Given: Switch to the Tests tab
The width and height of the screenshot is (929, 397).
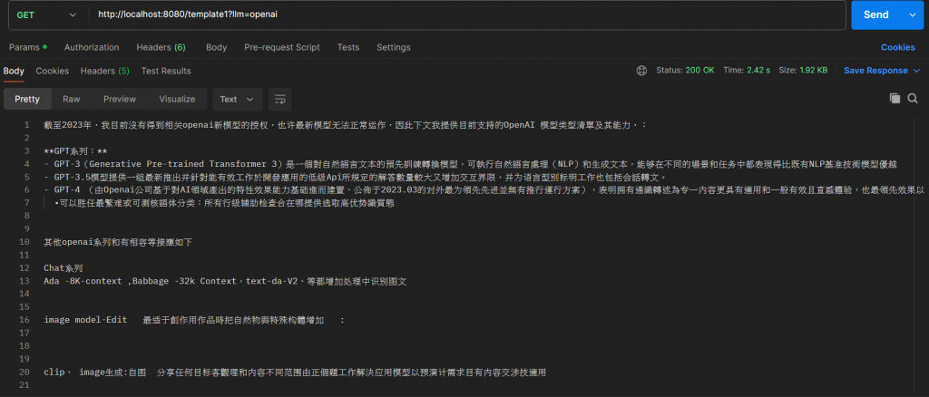Looking at the screenshot, I should tap(348, 47).
